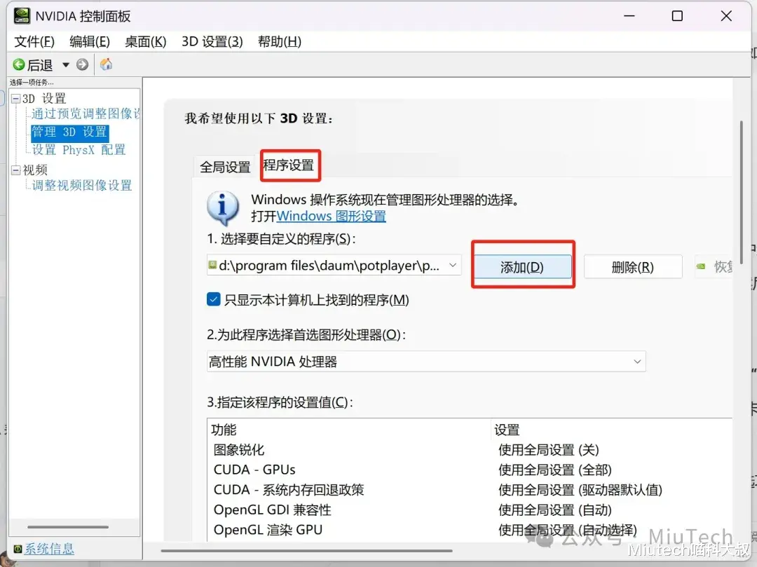This screenshot has height=567, width=757.
Task: Click the Forward arrow icon in toolbar
Action: point(83,64)
